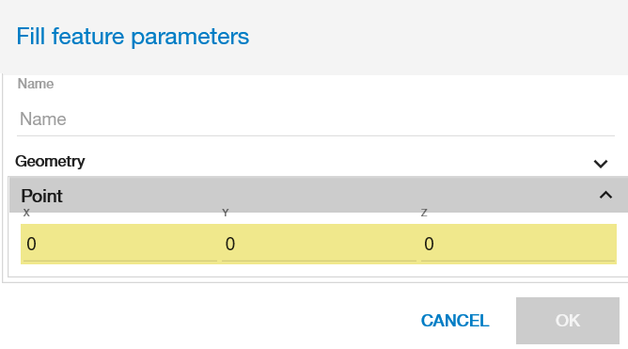The width and height of the screenshot is (628, 349).
Task: Expand the Geometry section chevron arrow
Action: tap(601, 164)
